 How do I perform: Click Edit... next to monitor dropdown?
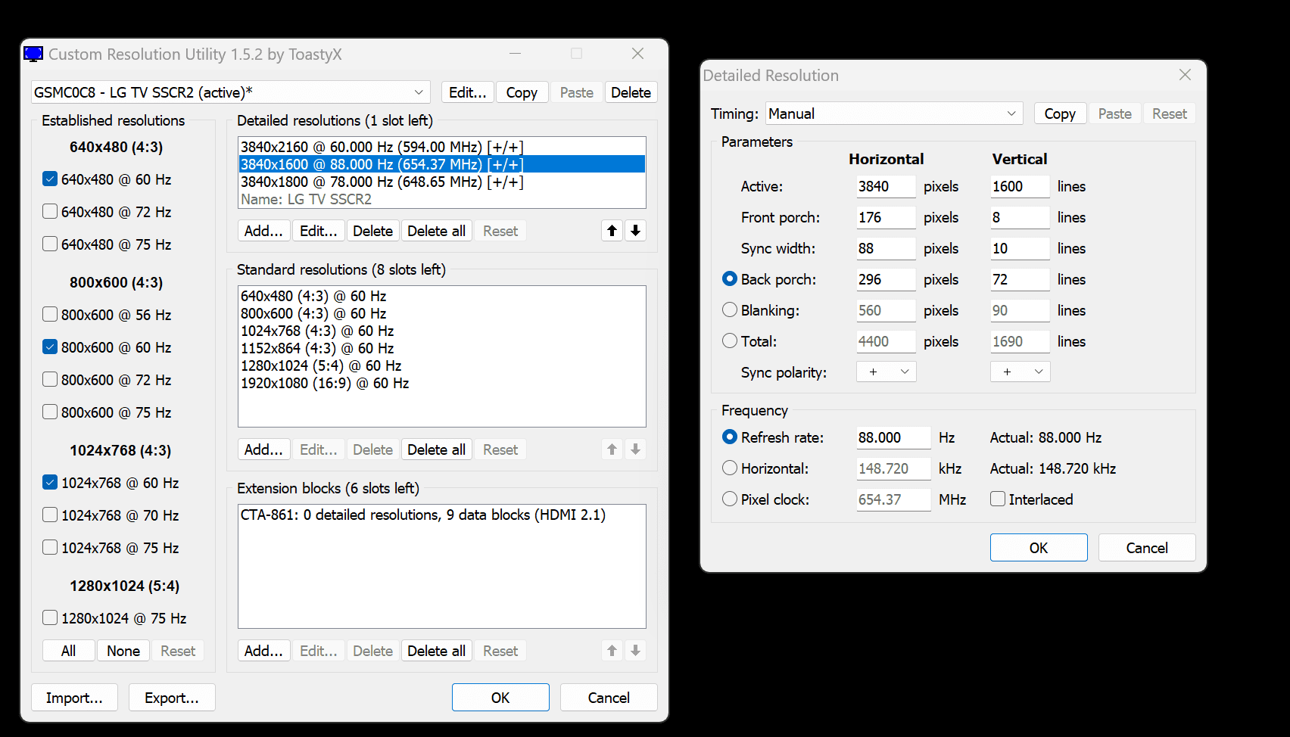point(468,92)
